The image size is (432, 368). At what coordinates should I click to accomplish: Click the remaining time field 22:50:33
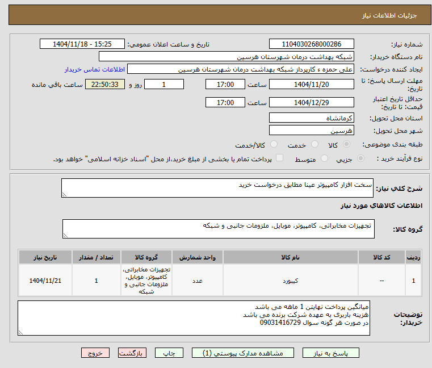pos(105,85)
